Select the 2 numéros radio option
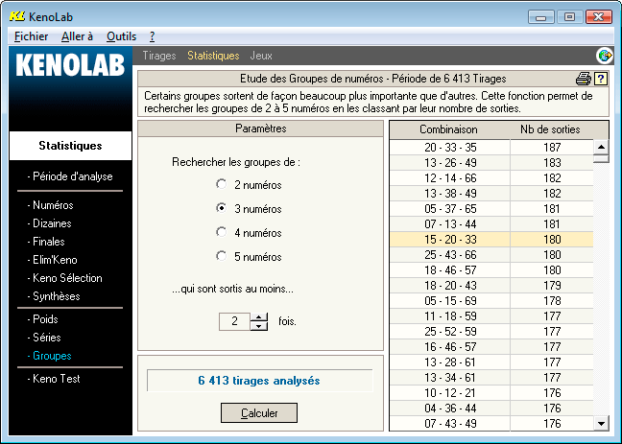This screenshot has width=622, height=444. [x=222, y=184]
